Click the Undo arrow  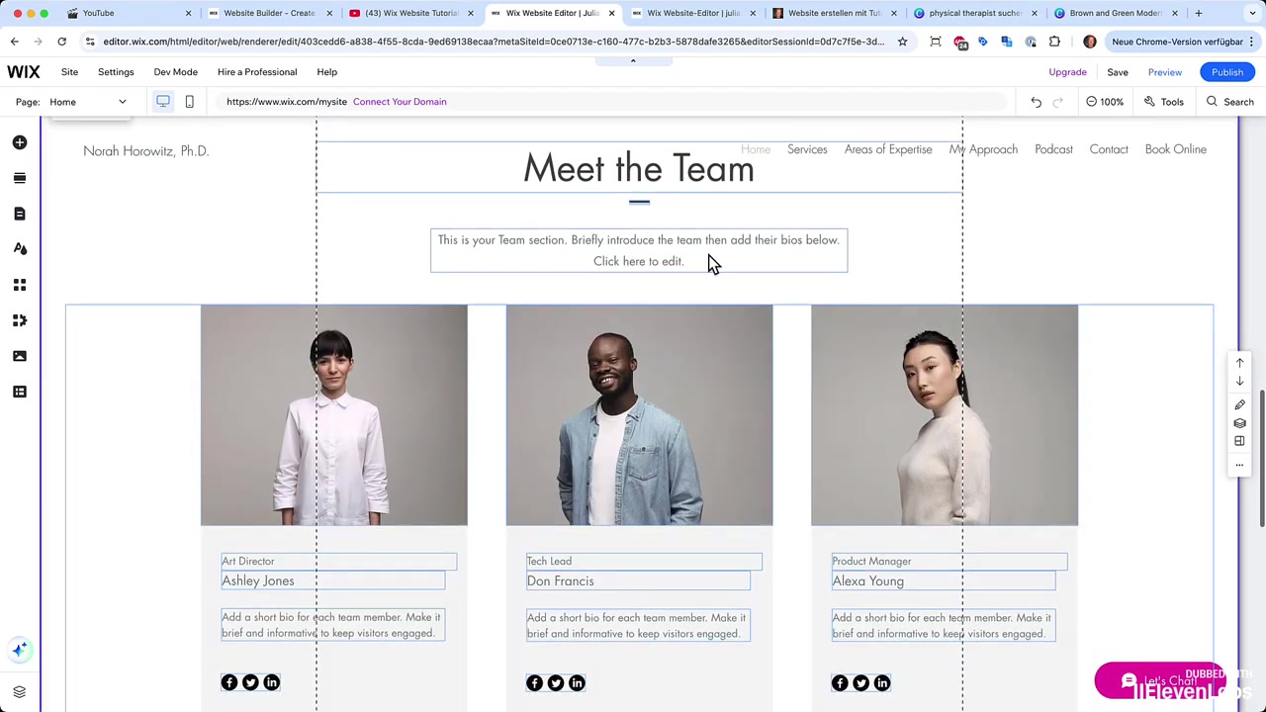pyautogui.click(x=1036, y=102)
